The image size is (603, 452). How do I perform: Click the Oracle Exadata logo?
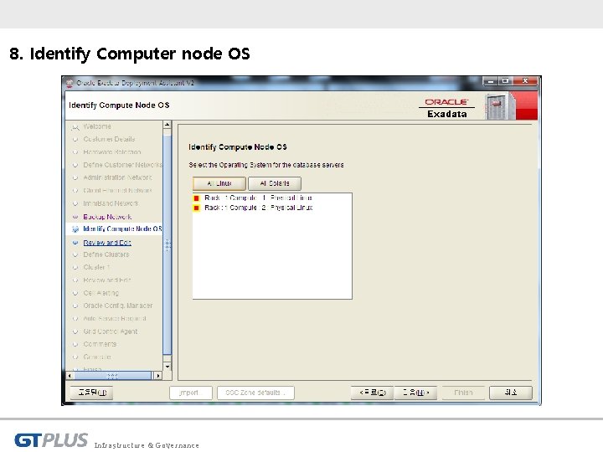pos(447,108)
